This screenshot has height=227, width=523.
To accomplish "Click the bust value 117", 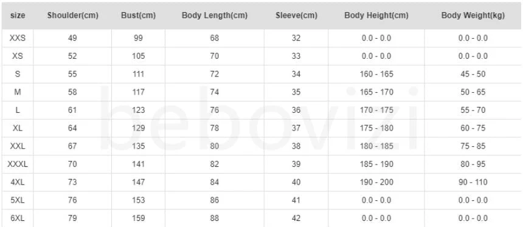I will click(138, 92).
